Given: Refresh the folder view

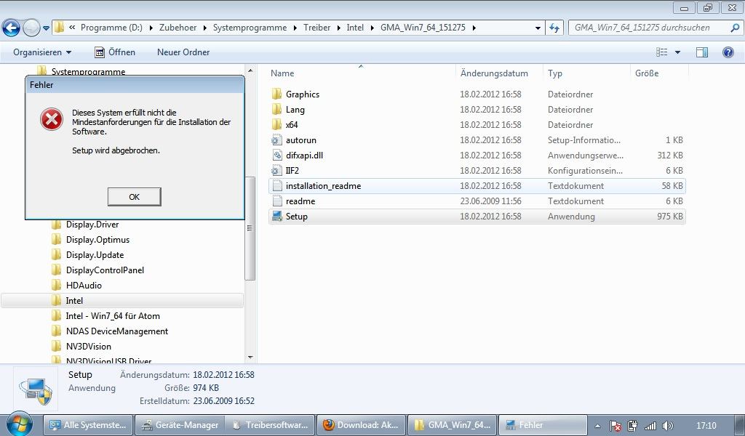Looking at the screenshot, I should (554, 28).
